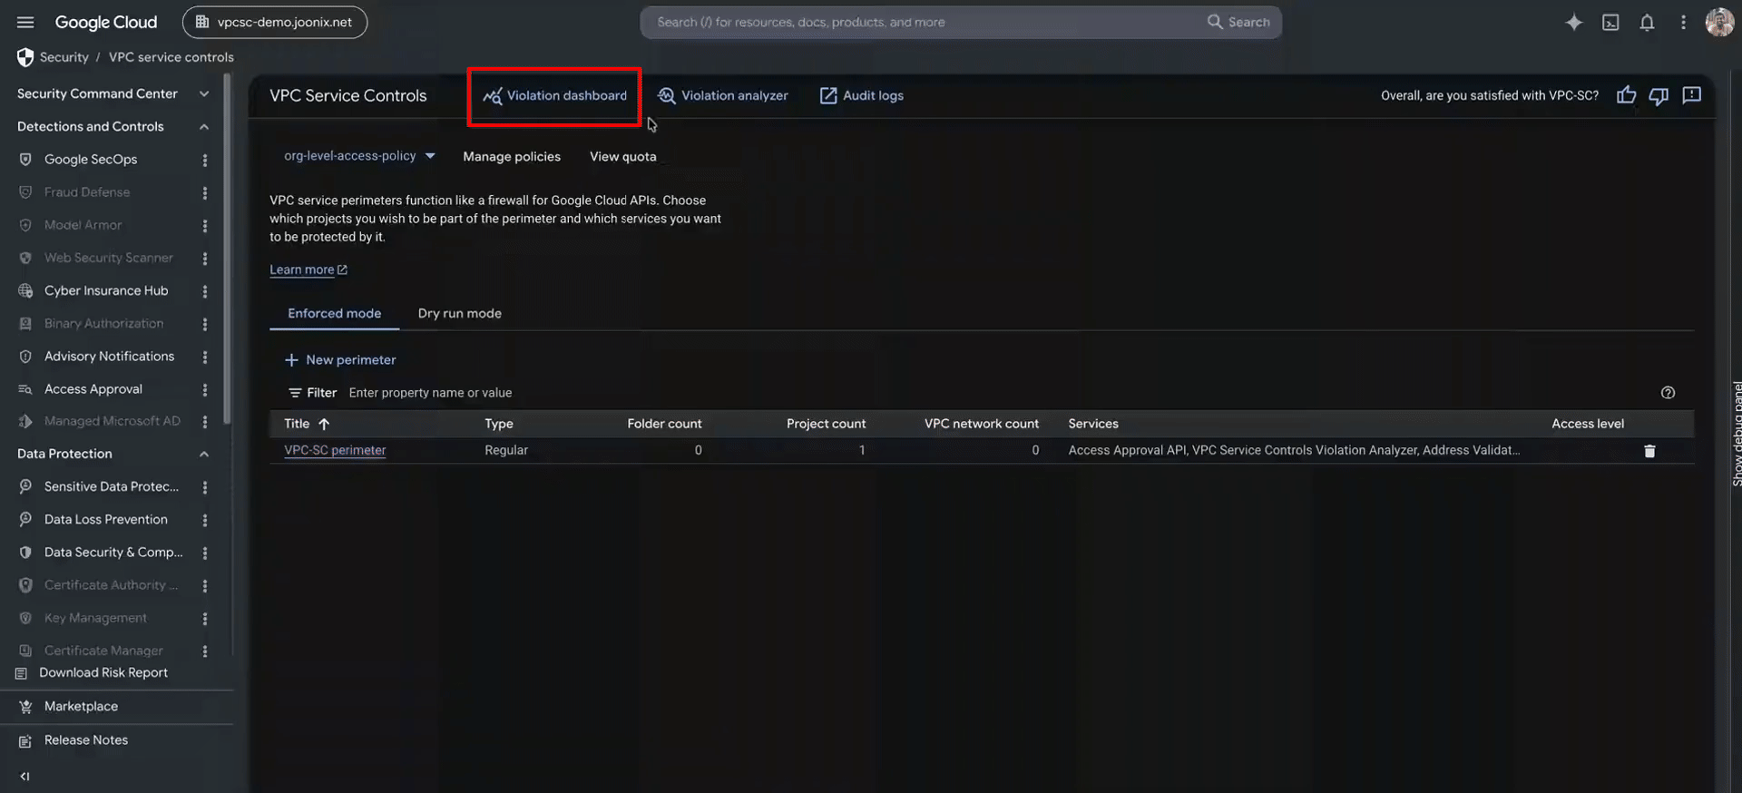Image resolution: width=1742 pixels, height=793 pixels.
Task: Click the Security shield icon in breadcrumb
Action: point(25,57)
